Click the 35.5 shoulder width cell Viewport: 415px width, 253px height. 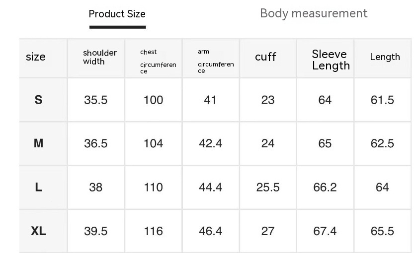(x=95, y=100)
